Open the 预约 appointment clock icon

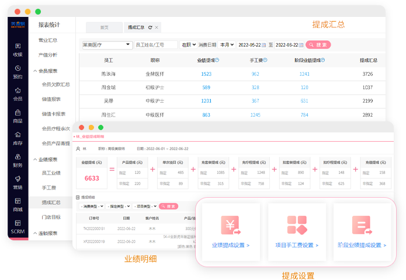click(x=18, y=68)
